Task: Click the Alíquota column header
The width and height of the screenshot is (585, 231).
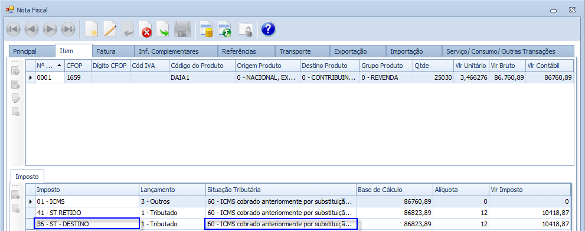Action: click(461, 190)
